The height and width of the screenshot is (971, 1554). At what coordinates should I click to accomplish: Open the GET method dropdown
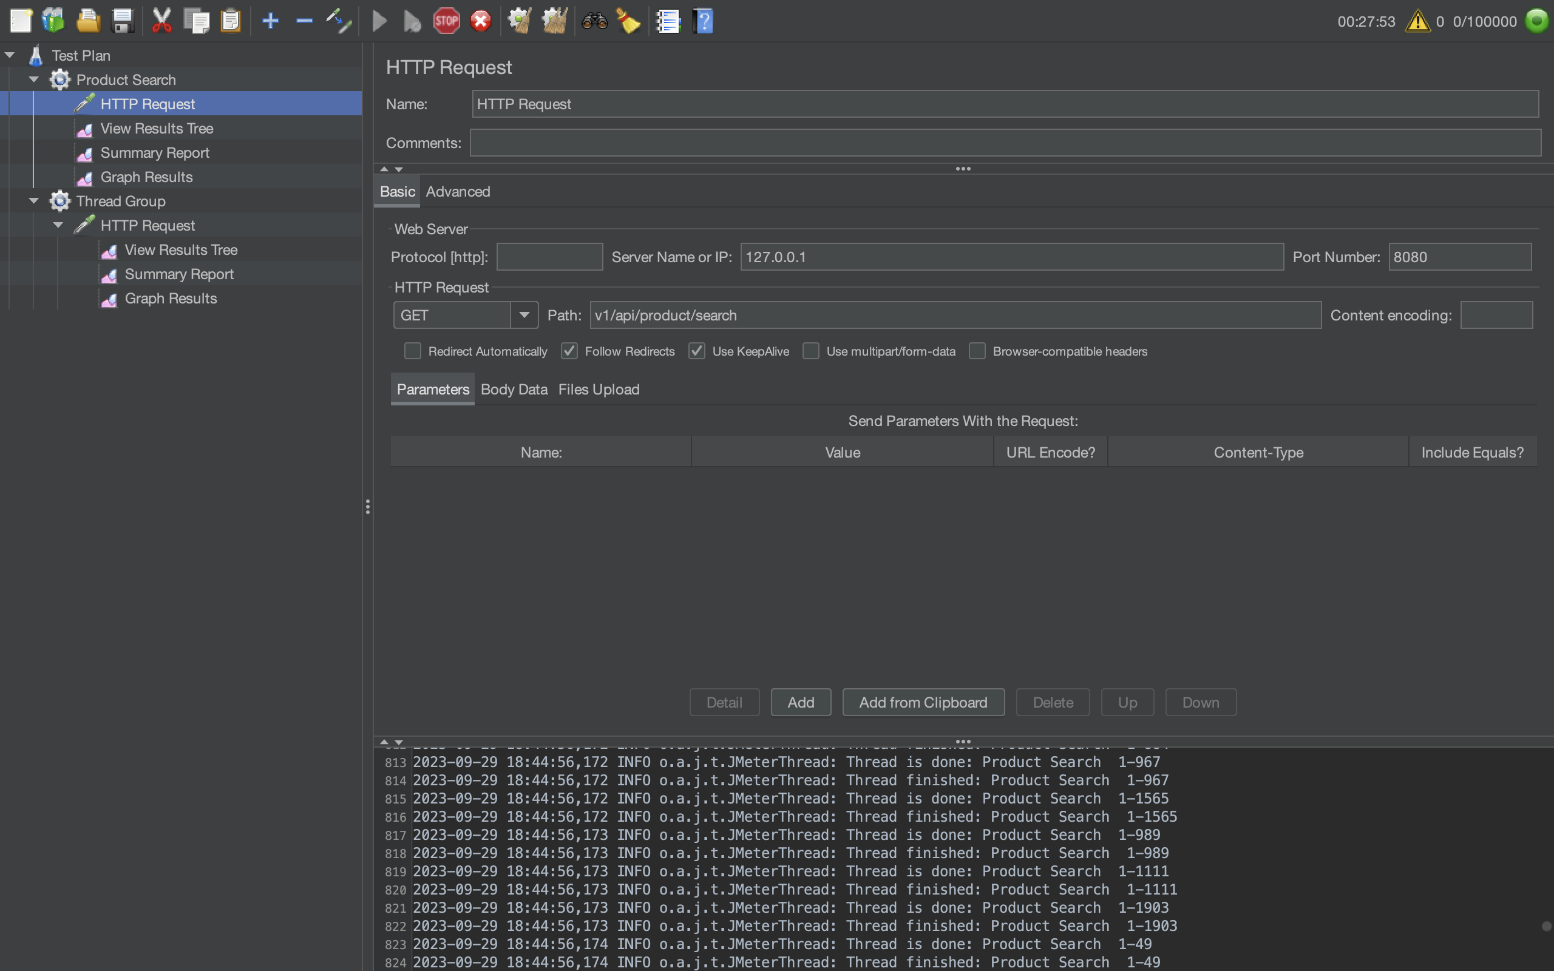(x=524, y=316)
